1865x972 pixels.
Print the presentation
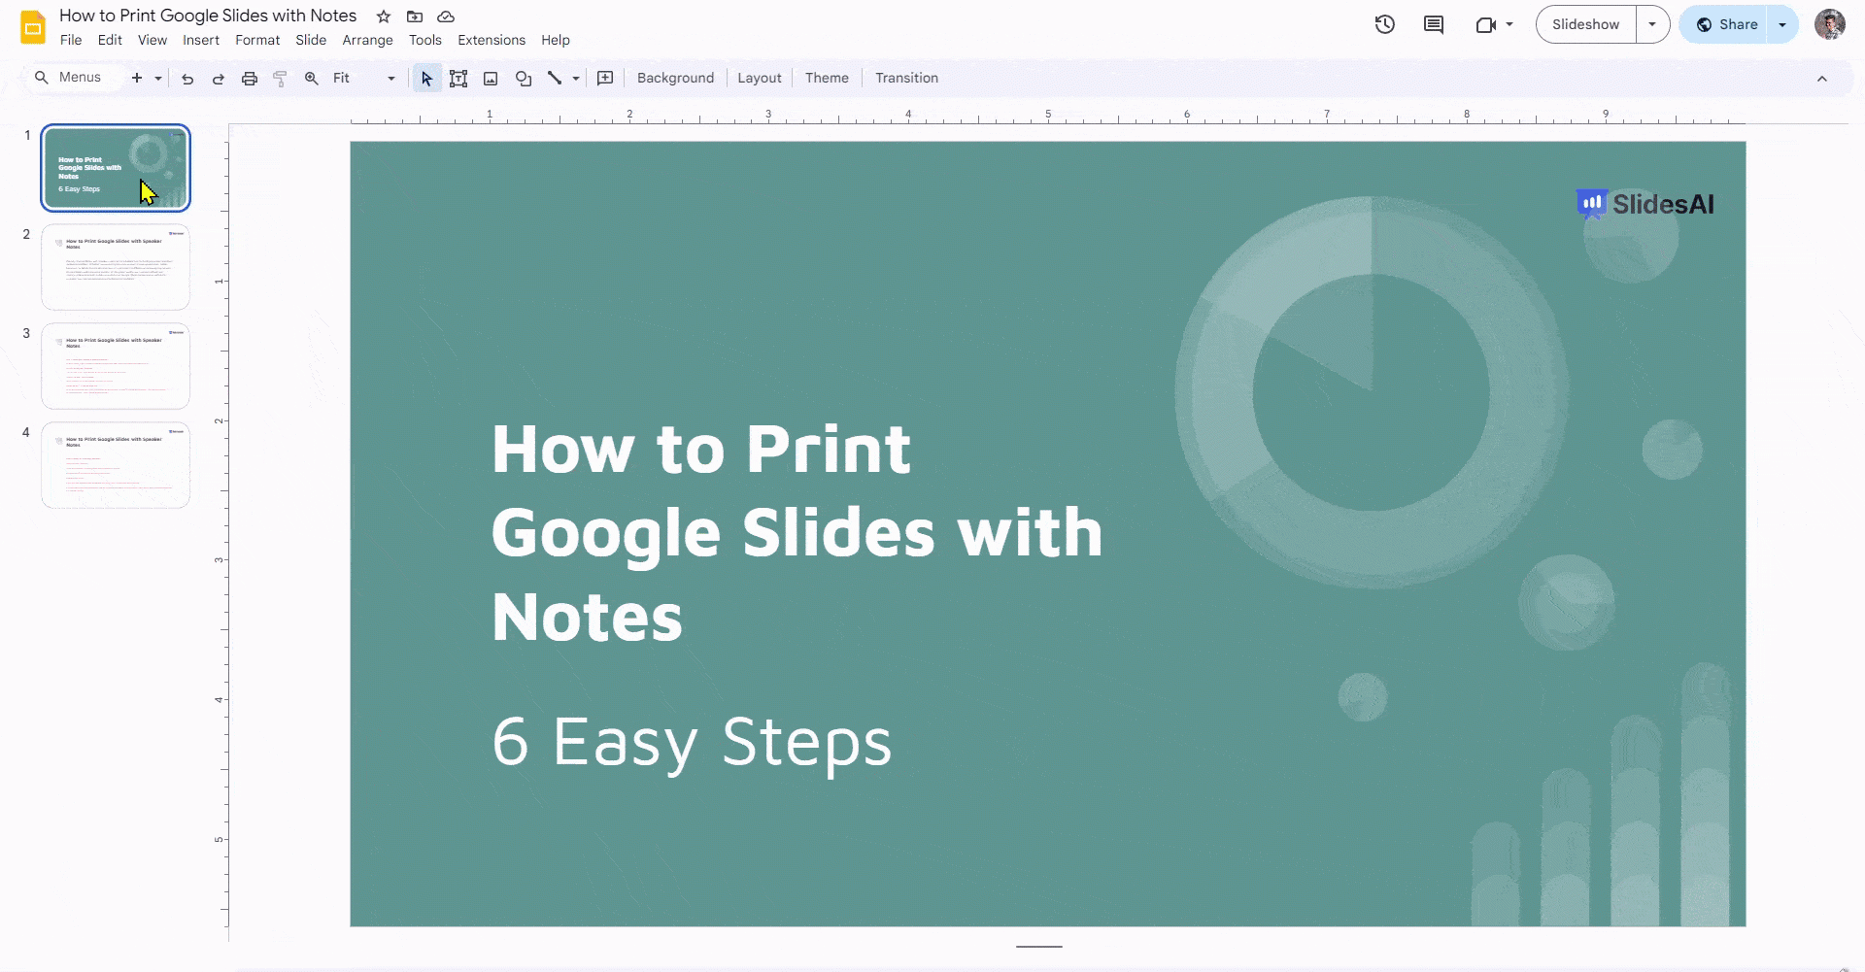250,78
